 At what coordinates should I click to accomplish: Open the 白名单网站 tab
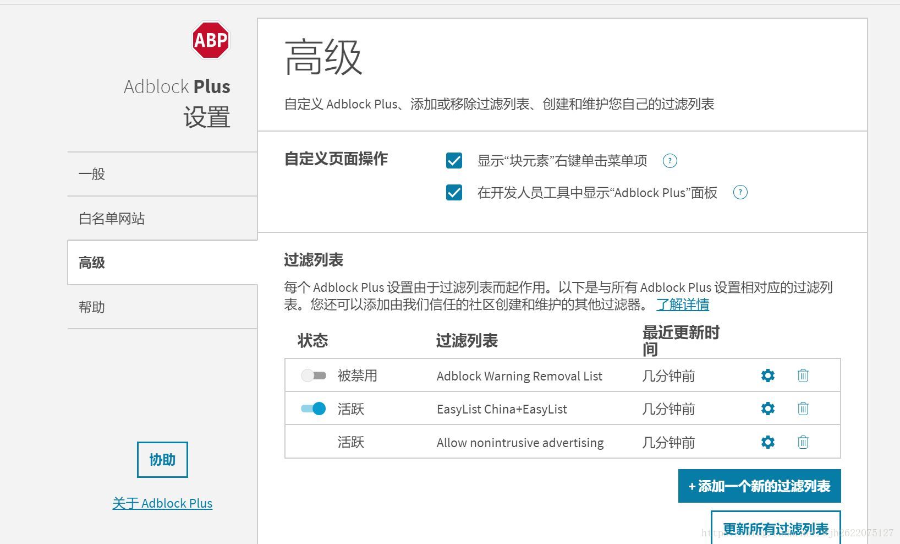click(162, 219)
